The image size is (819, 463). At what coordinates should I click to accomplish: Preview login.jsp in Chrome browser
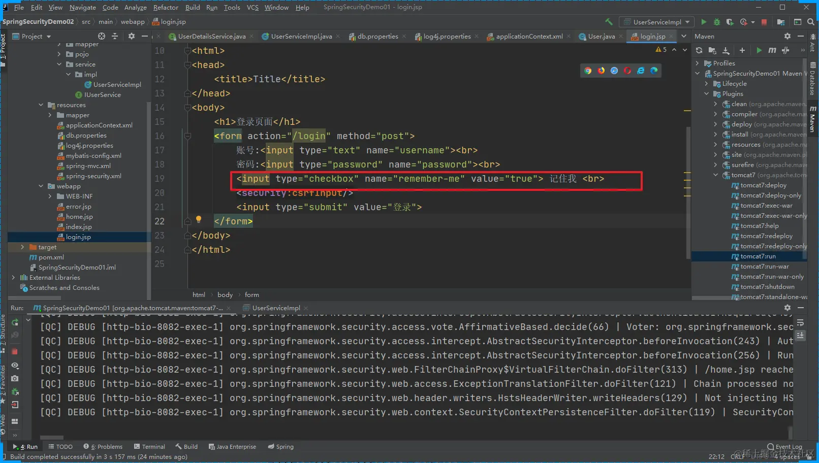pyautogui.click(x=588, y=71)
